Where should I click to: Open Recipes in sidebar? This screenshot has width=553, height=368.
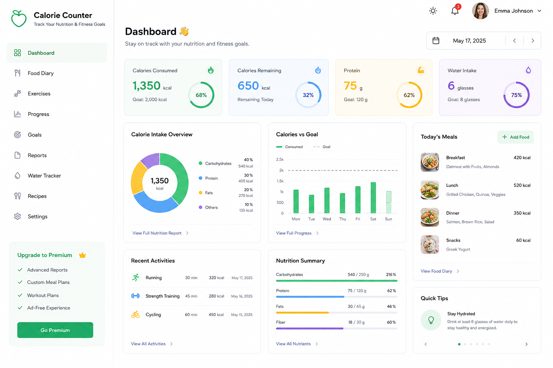point(57,196)
